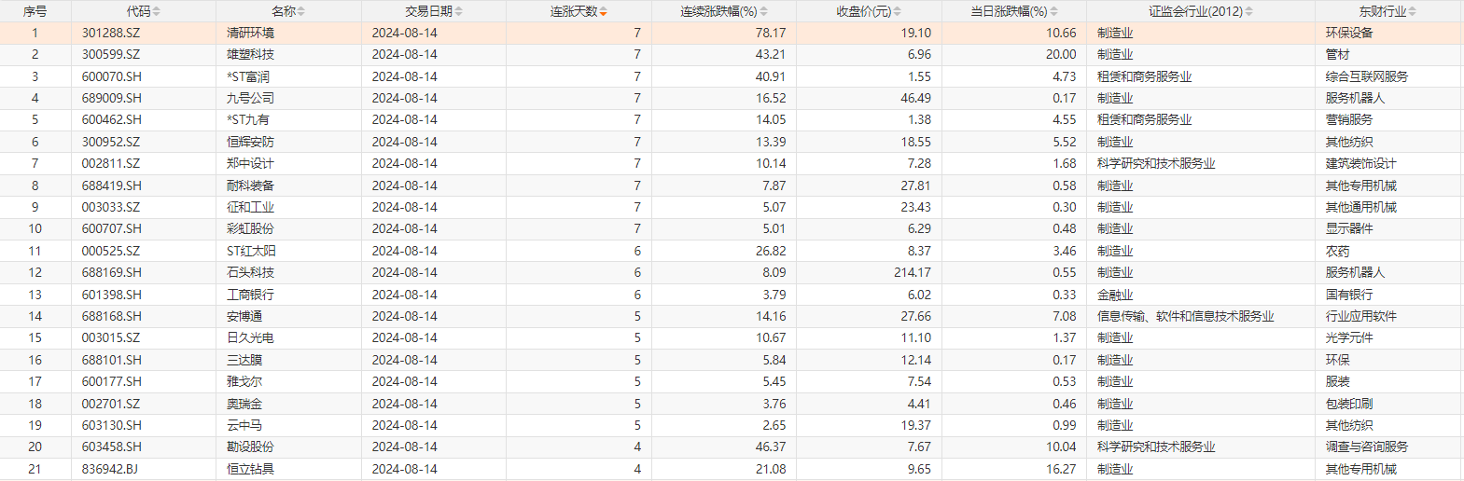
Task: Click cumulative change value 46.37
Action: [x=771, y=447]
